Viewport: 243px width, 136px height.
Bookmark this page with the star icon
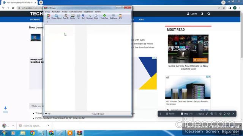coord(224,8)
